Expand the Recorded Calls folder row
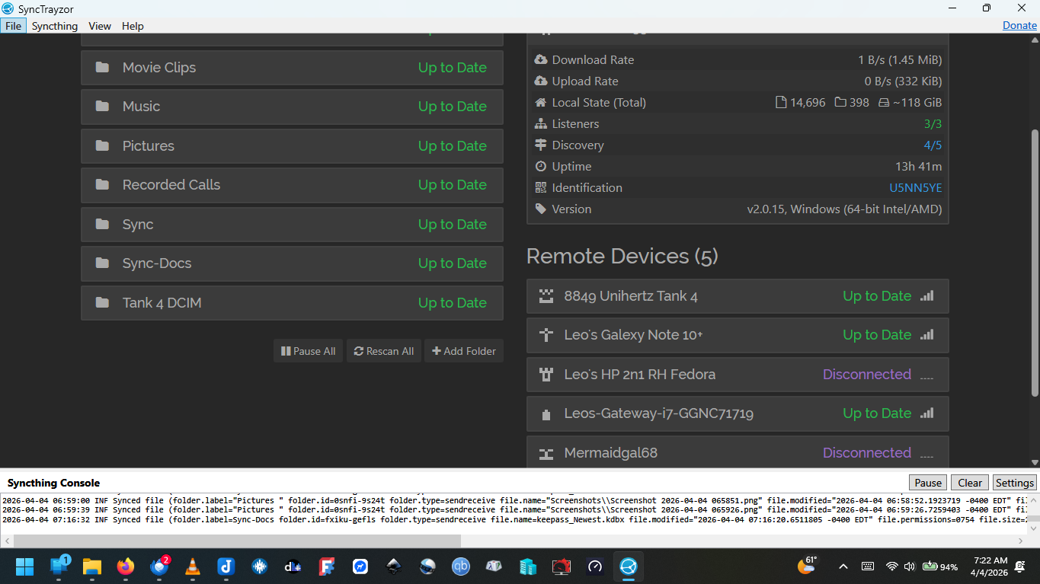Viewport: 1040px width, 584px height. (292, 185)
